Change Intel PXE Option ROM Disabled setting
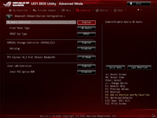The image size is (157, 118). (x=86, y=72)
